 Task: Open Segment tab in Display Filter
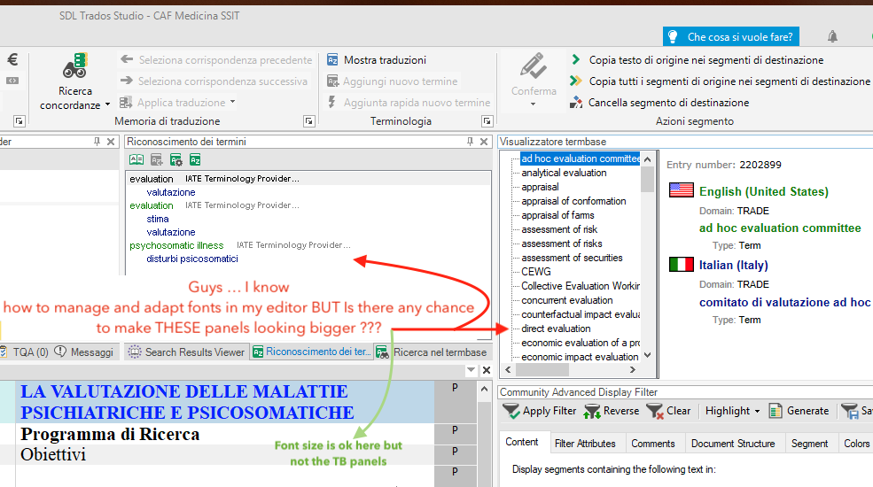[x=809, y=444]
